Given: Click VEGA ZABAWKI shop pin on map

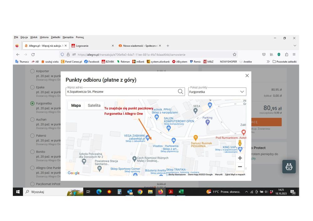Looking at the screenshot, I should [148, 137].
